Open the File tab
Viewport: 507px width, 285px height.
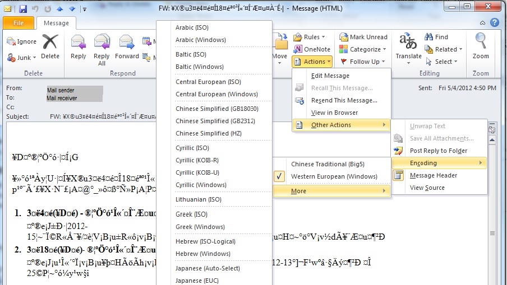[x=19, y=23]
